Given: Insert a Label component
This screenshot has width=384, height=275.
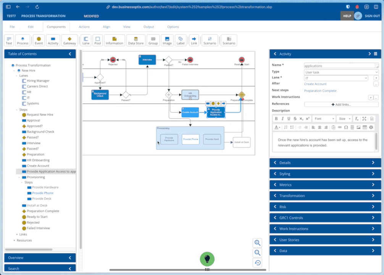Looking at the screenshot, I should (x=181, y=40).
